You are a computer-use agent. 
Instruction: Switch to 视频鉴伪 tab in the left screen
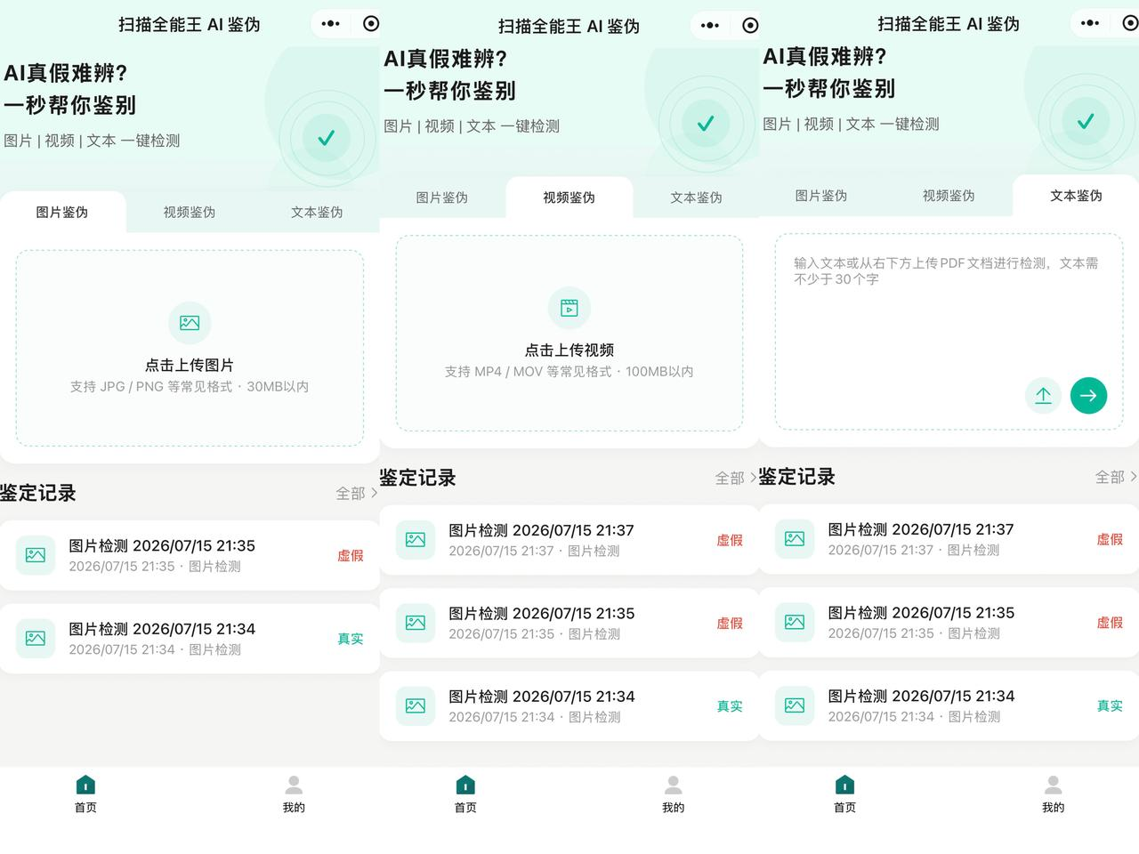[190, 212]
